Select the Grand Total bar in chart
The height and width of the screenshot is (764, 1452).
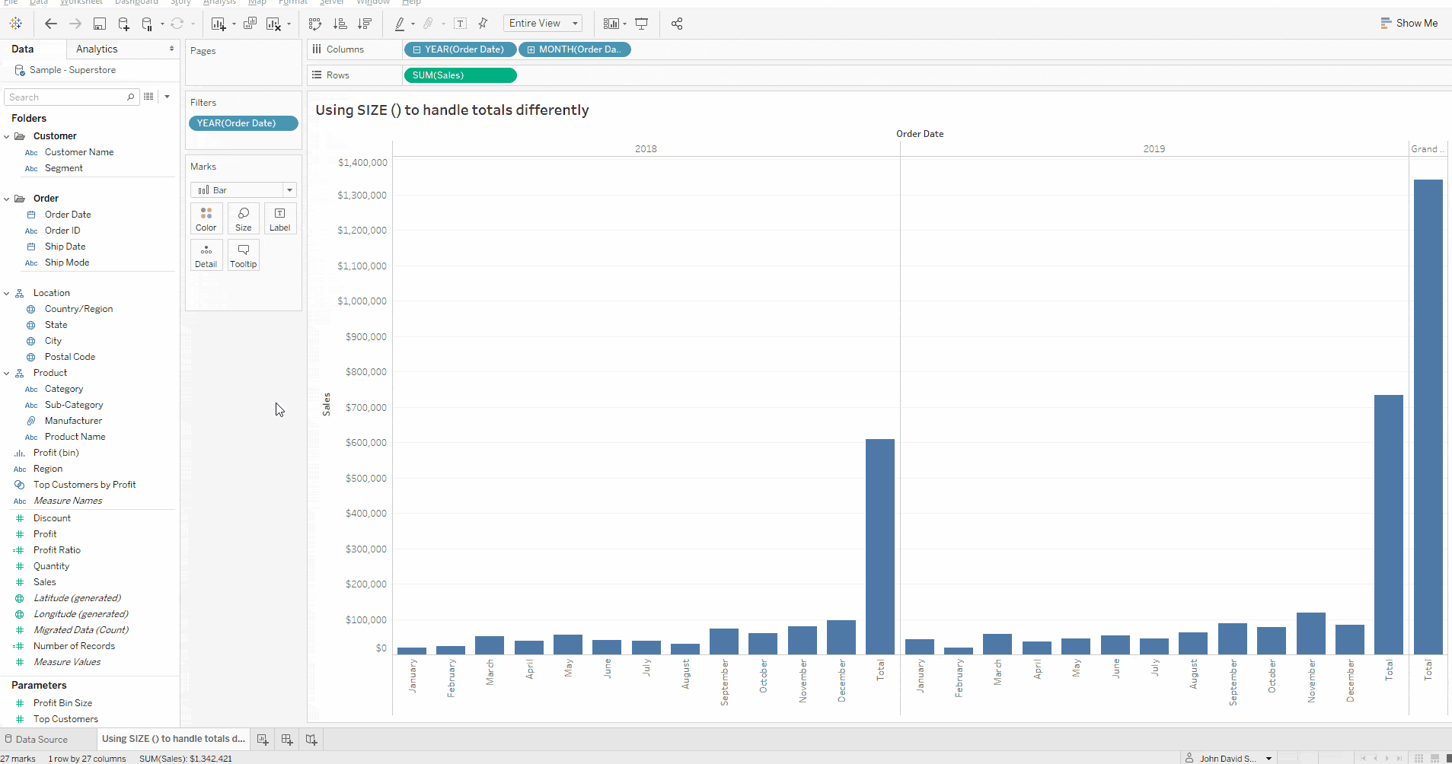click(x=1428, y=417)
